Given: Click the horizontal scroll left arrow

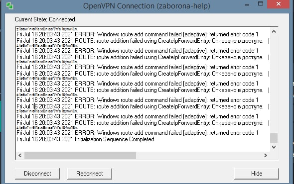Looking at the screenshot, I should click(20, 155).
